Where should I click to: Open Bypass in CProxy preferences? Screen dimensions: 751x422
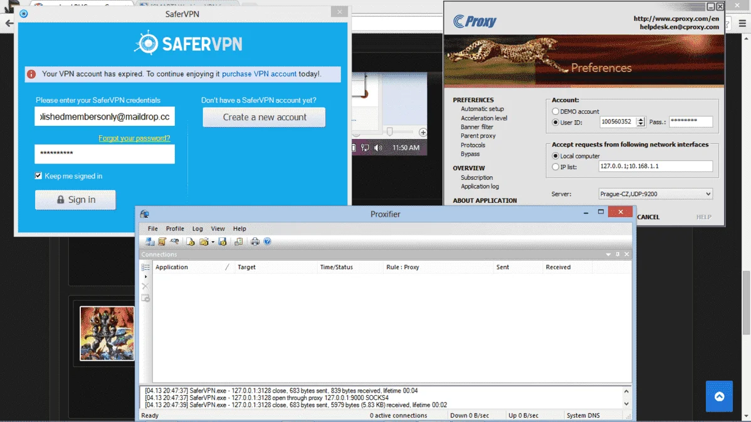(470, 154)
